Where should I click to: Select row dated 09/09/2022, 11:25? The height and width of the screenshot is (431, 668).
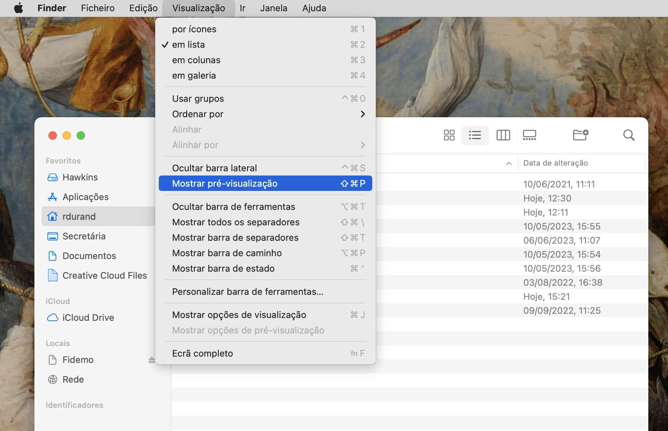pyautogui.click(x=512, y=311)
